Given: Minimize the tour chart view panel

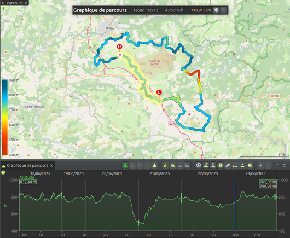Looking at the screenshot, I should click(x=277, y=164).
